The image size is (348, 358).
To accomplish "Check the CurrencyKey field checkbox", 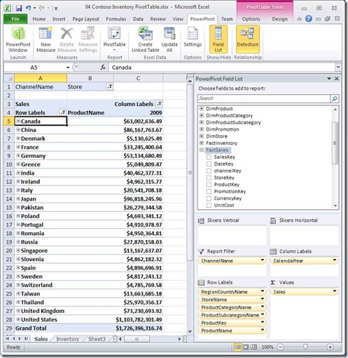I will (209, 199).
